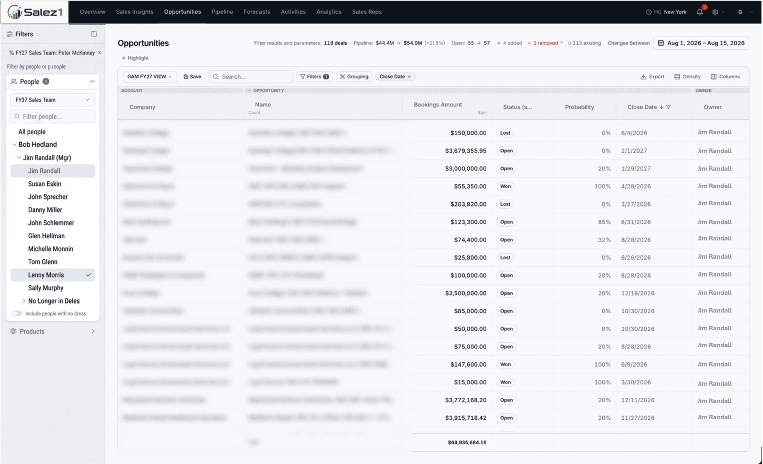
Task: Switch to the Pipeline tab
Action: (222, 12)
